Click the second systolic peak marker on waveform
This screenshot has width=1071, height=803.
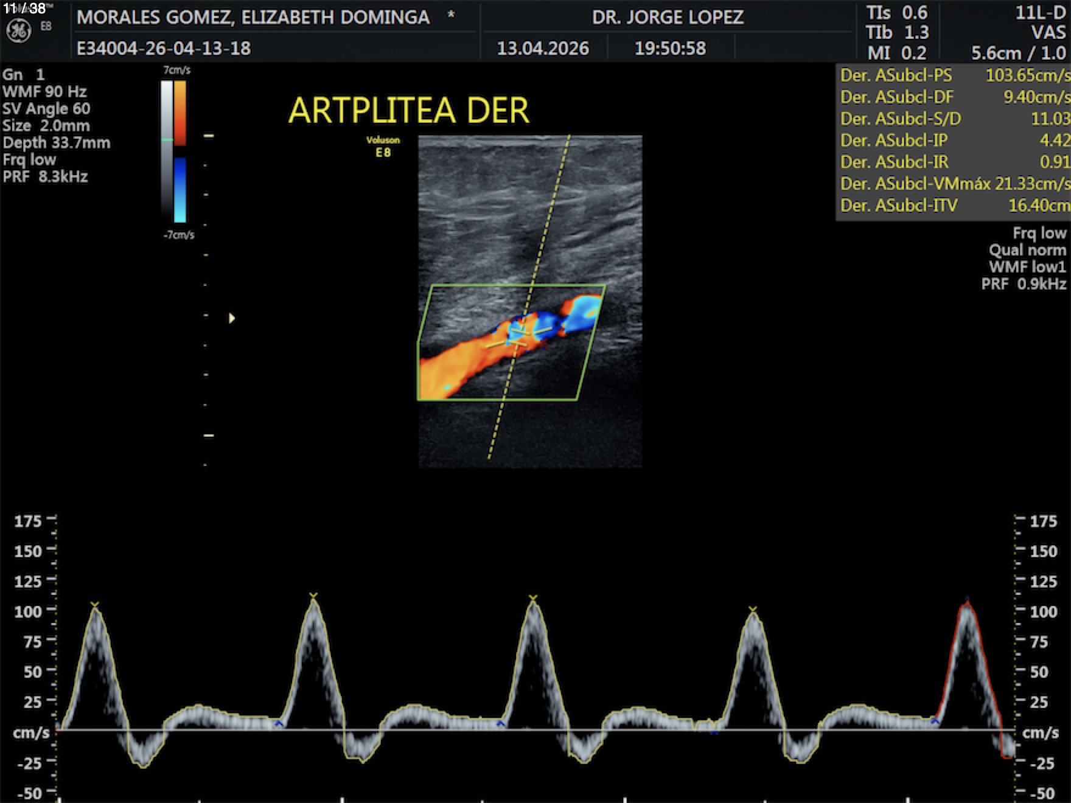313,596
